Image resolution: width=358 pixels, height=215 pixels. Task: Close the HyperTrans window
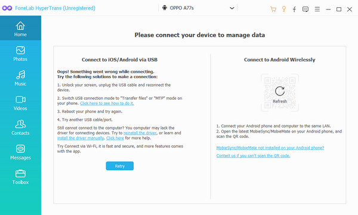coord(349,10)
